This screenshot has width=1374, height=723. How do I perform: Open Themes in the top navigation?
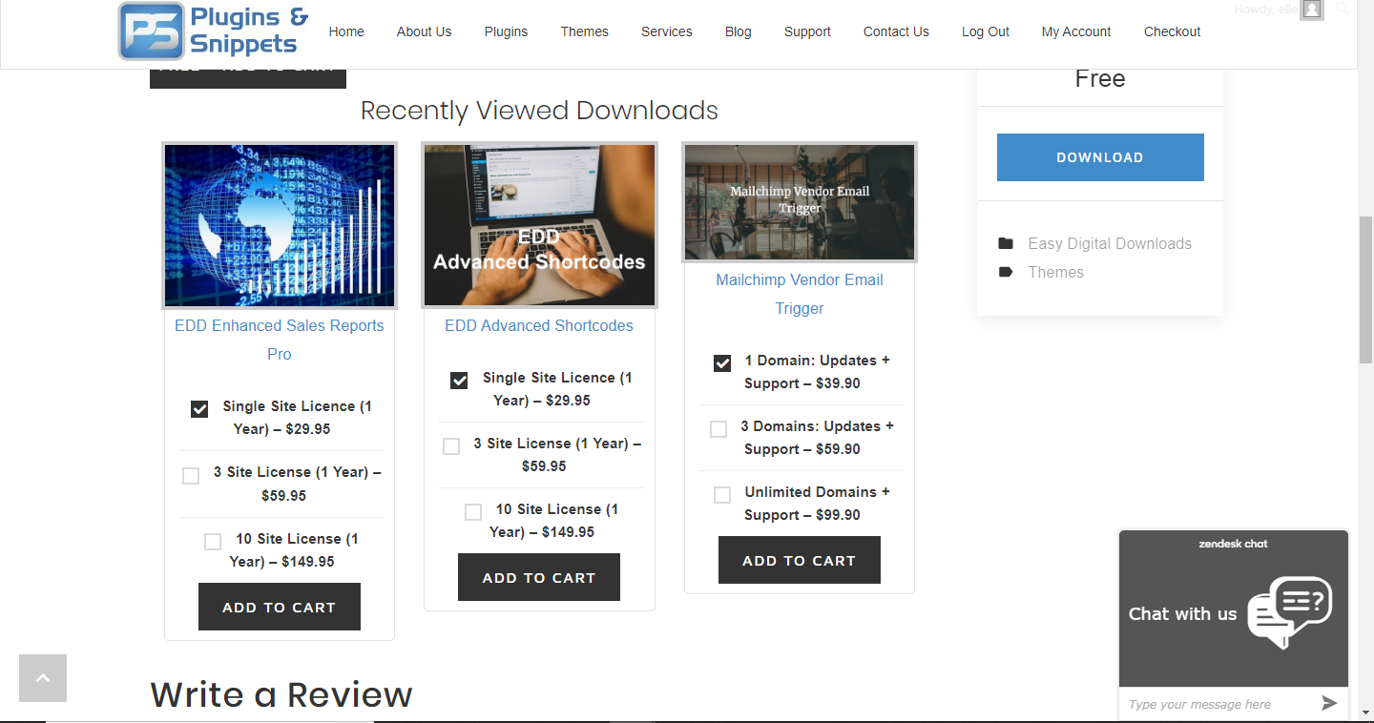point(585,31)
